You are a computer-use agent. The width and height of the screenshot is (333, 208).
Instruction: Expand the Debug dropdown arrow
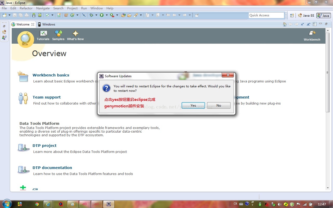(96, 15)
